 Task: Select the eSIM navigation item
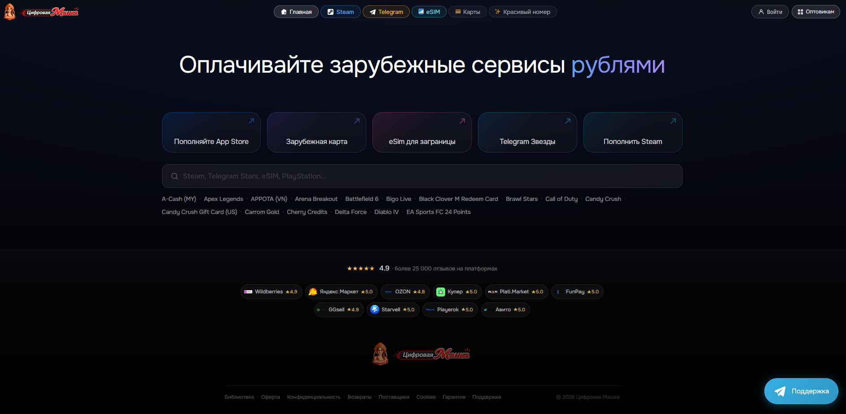(x=429, y=12)
